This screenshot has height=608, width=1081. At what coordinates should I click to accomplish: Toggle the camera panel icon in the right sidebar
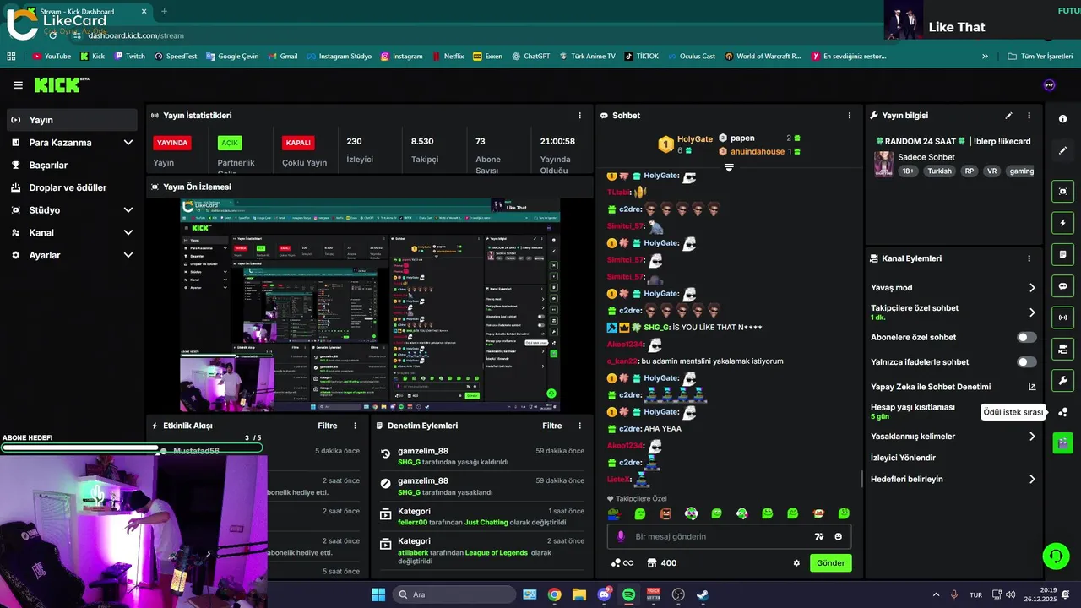1062,349
